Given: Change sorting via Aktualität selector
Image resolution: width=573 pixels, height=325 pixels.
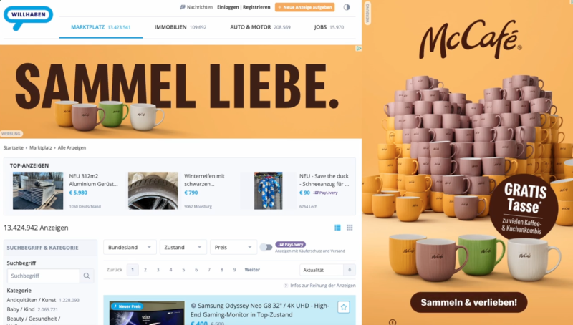Looking at the screenshot, I should pos(327,270).
